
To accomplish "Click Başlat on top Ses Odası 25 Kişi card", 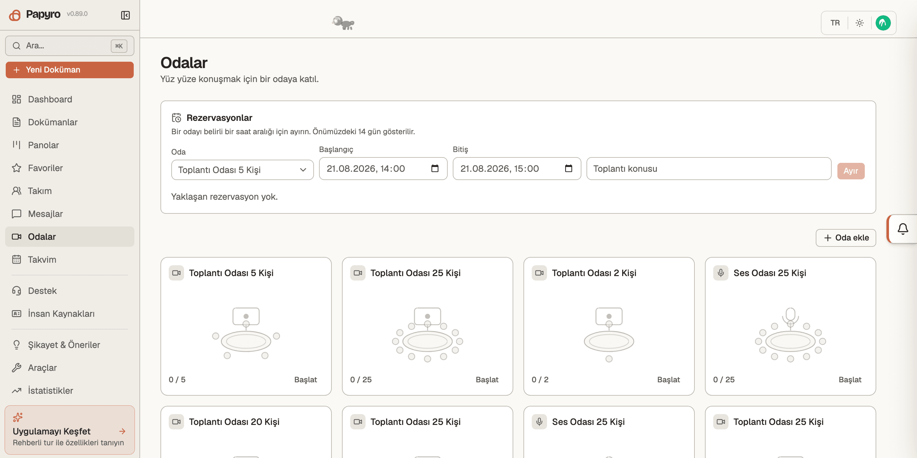I will [850, 379].
